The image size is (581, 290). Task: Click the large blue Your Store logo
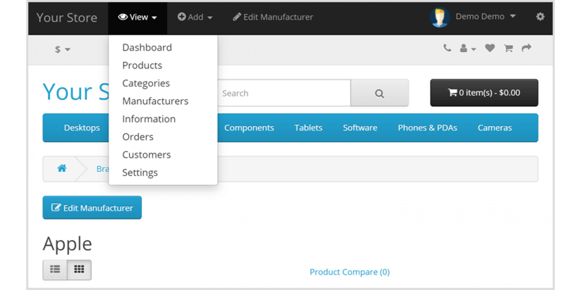tap(76, 92)
